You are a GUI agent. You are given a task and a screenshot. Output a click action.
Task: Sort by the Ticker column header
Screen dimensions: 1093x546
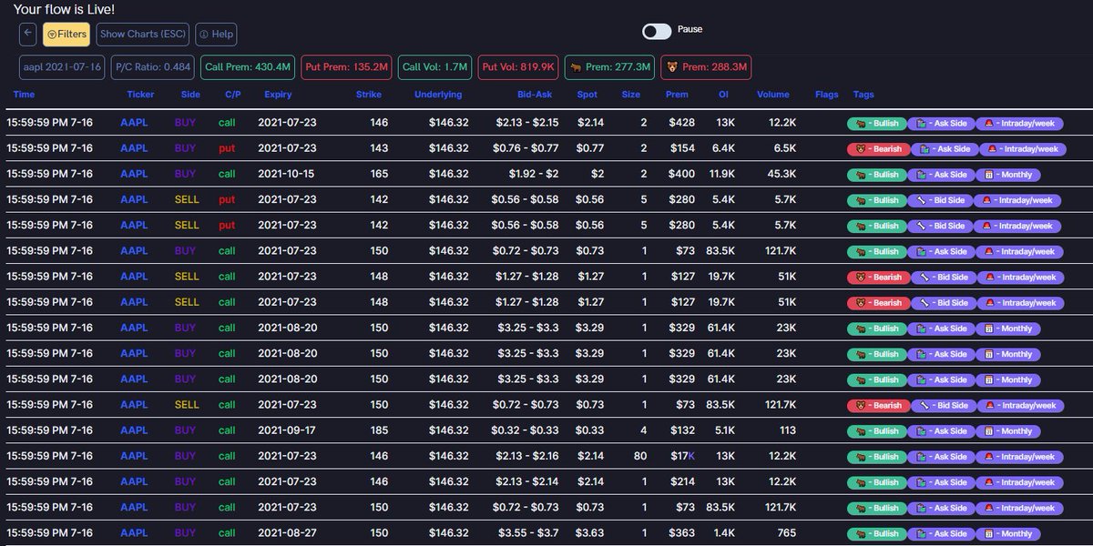tap(140, 94)
